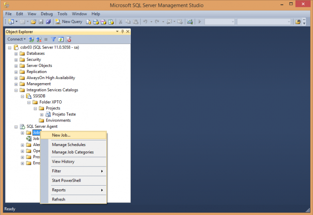Expand the Server Objects node
Screen dimensions: 313x215
16,66
